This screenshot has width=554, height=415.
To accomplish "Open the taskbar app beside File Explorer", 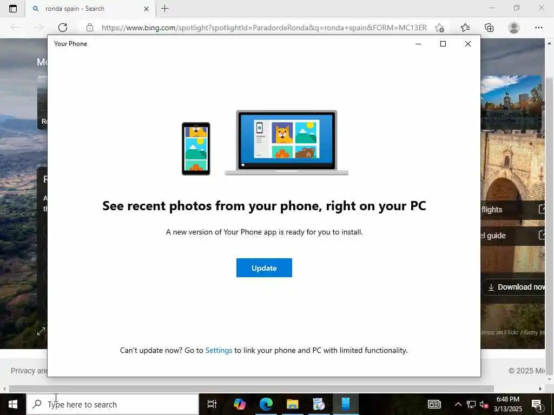I will click(319, 404).
